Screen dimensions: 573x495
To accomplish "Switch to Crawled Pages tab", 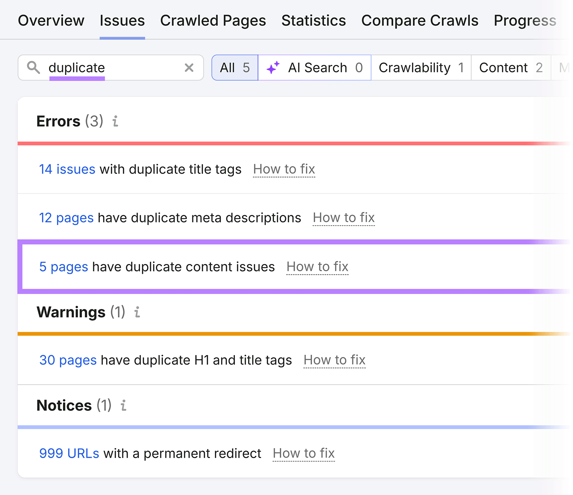I will pyautogui.click(x=213, y=20).
